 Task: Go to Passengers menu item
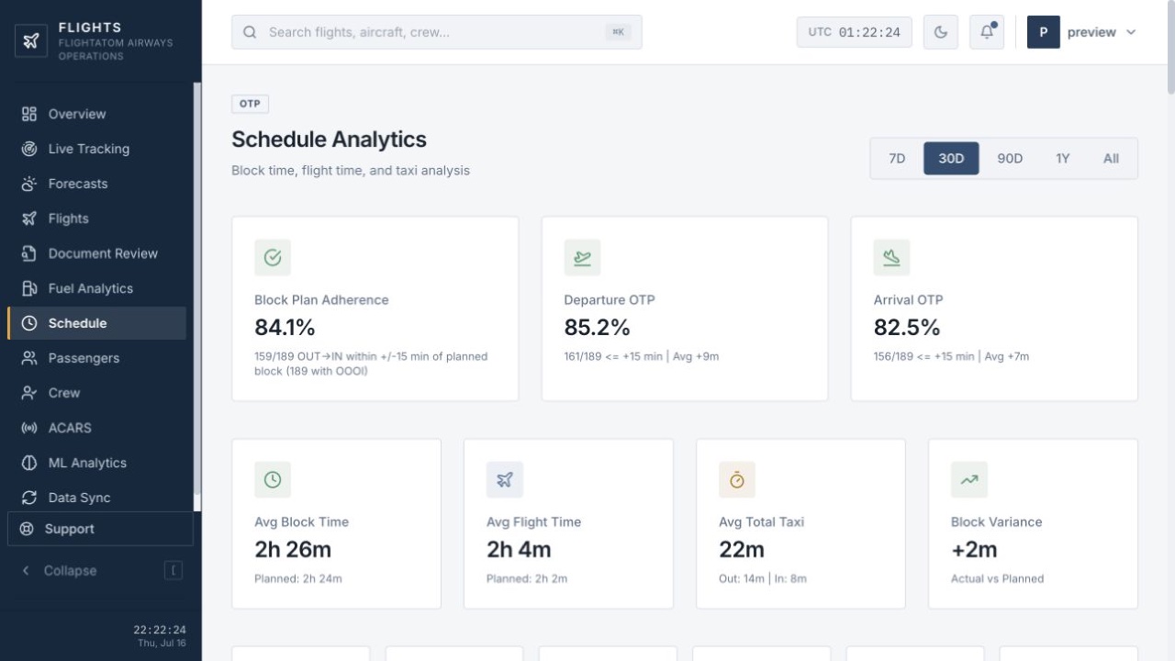coord(96,358)
